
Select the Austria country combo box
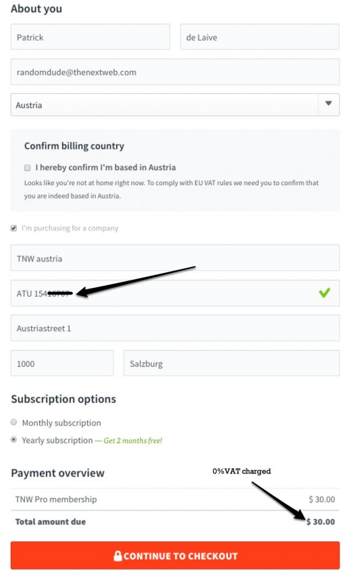coord(175,105)
